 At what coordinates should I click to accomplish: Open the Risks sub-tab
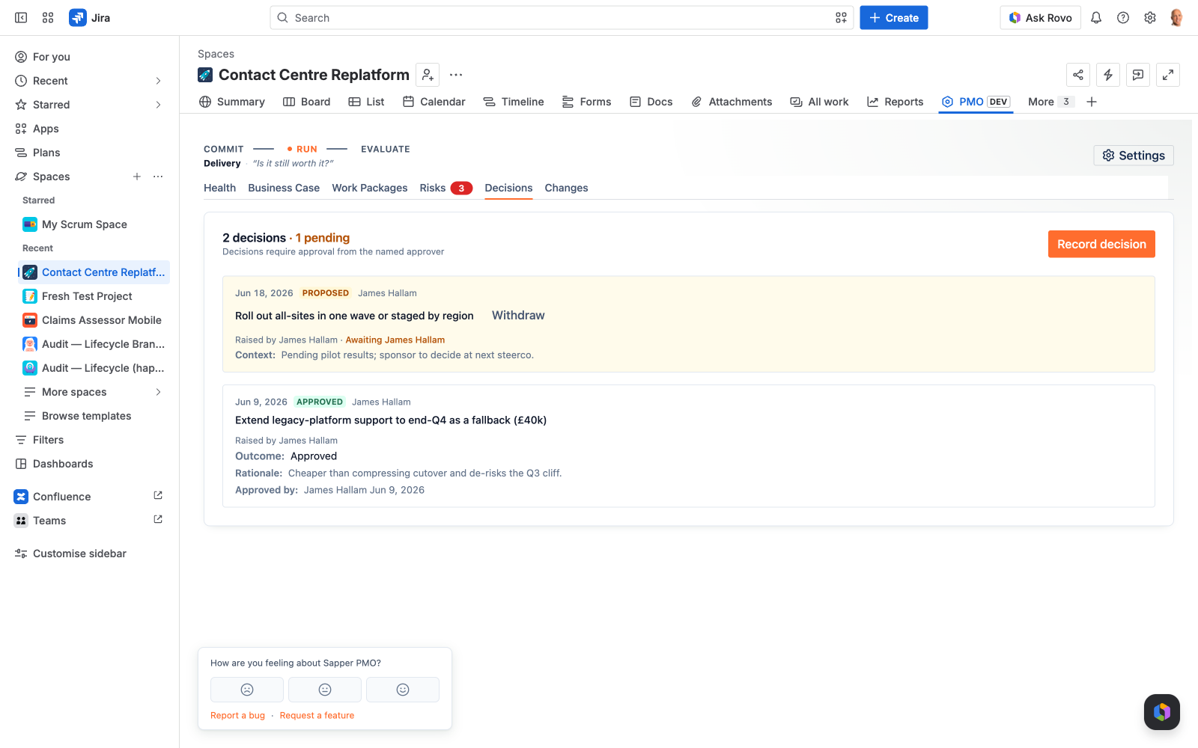446,188
